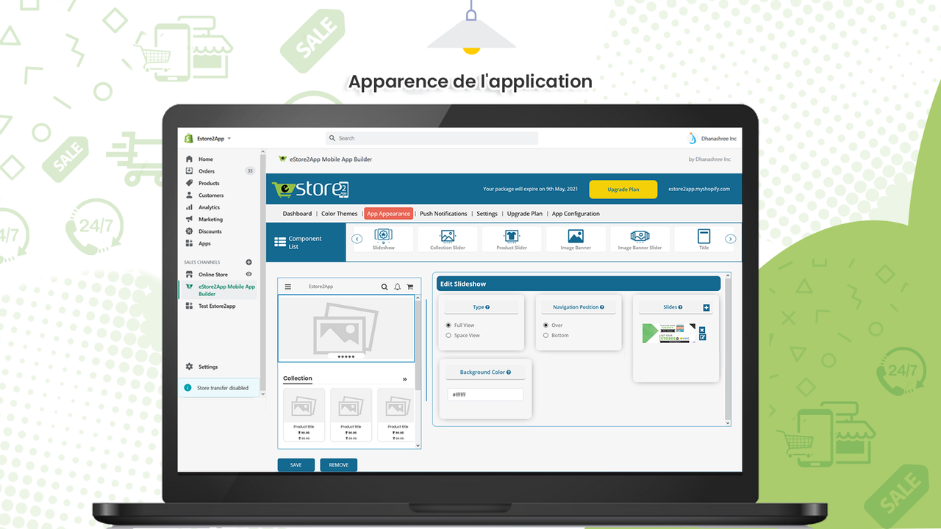Image resolution: width=941 pixels, height=529 pixels.
Task: Delete the slide with X icon
Action: (x=702, y=330)
